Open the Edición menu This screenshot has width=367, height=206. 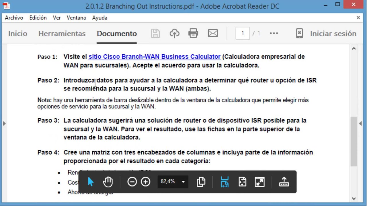pos(38,18)
